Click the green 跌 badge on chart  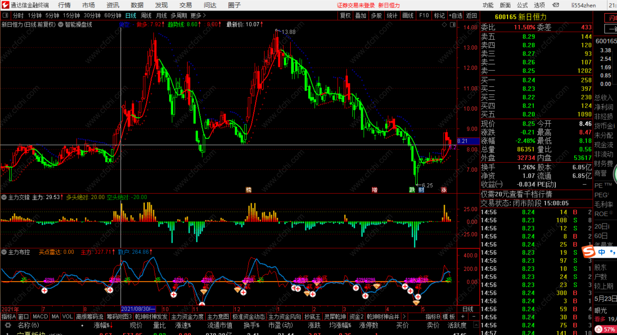[412, 190]
